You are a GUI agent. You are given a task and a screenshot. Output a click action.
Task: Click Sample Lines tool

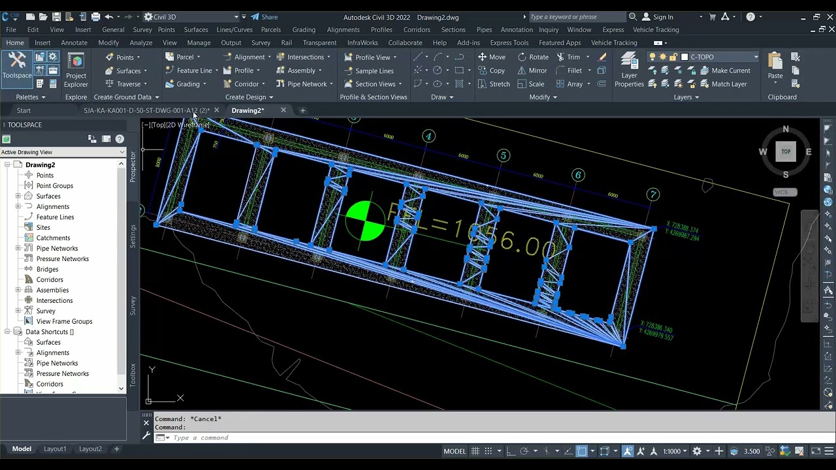coord(368,70)
